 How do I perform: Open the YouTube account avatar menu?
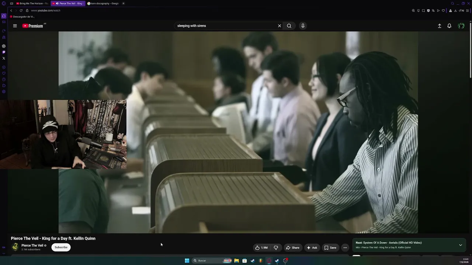pos(461,26)
